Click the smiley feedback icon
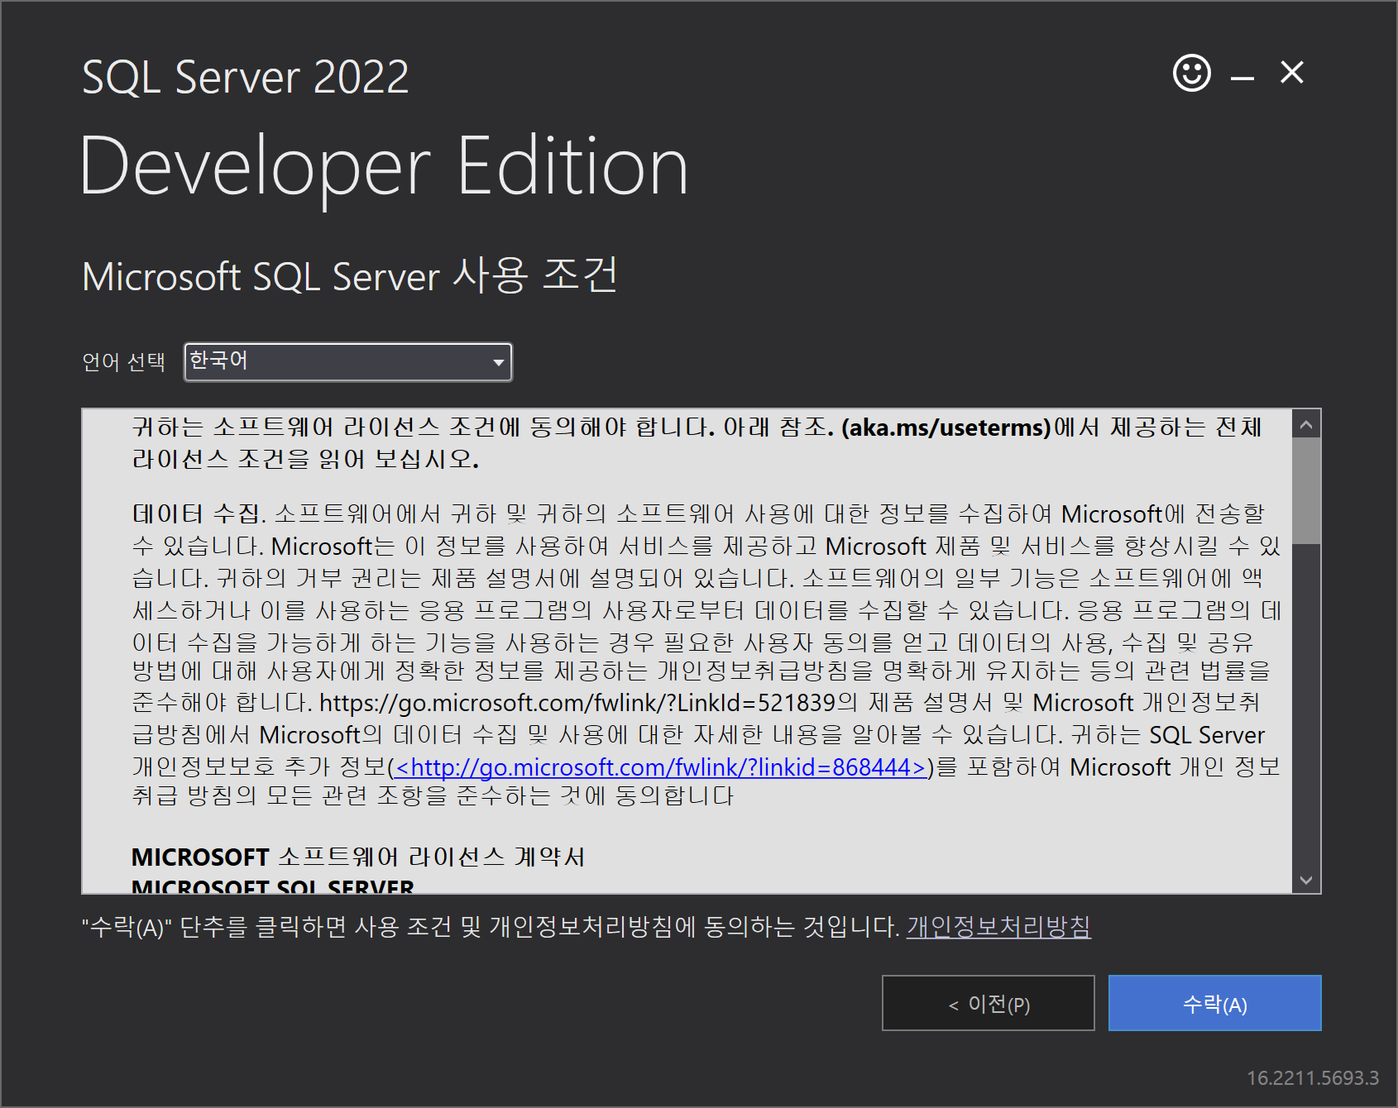Image resolution: width=1398 pixels, height=1108 pixels. point(1192,74)
